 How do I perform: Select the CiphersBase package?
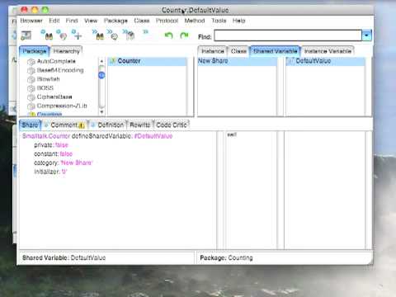click(54, 97)
